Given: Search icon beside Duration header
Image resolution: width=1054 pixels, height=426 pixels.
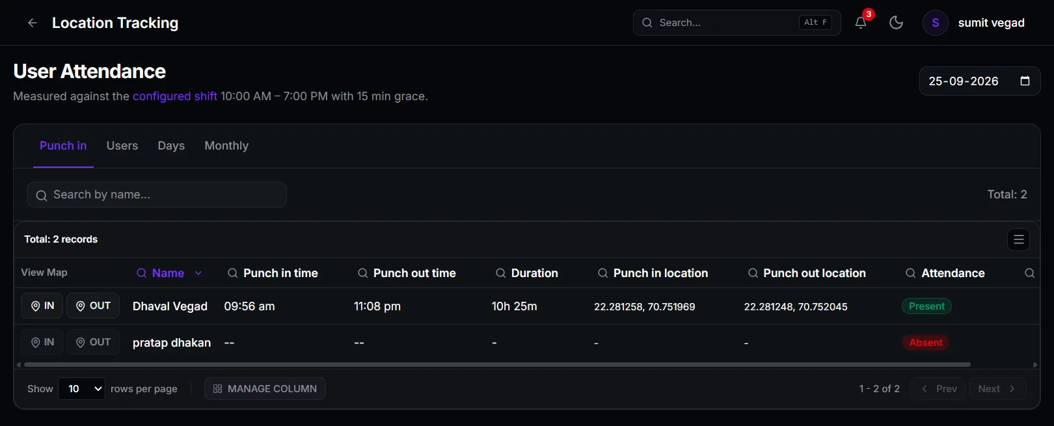Looking at the screenshot, I should 500,273.
